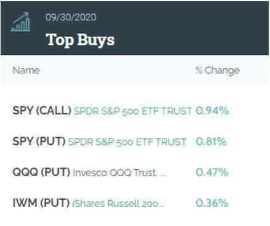270x226 pixels.
Task: Open the QQQ (PUT) ticker
Action: pyautogui.click(x=41, y=172)
